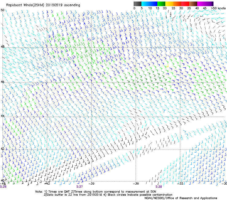This screenshot has width=227, height=200.
Task: Click latitude label '50'
Action: (x=2, y=10)
